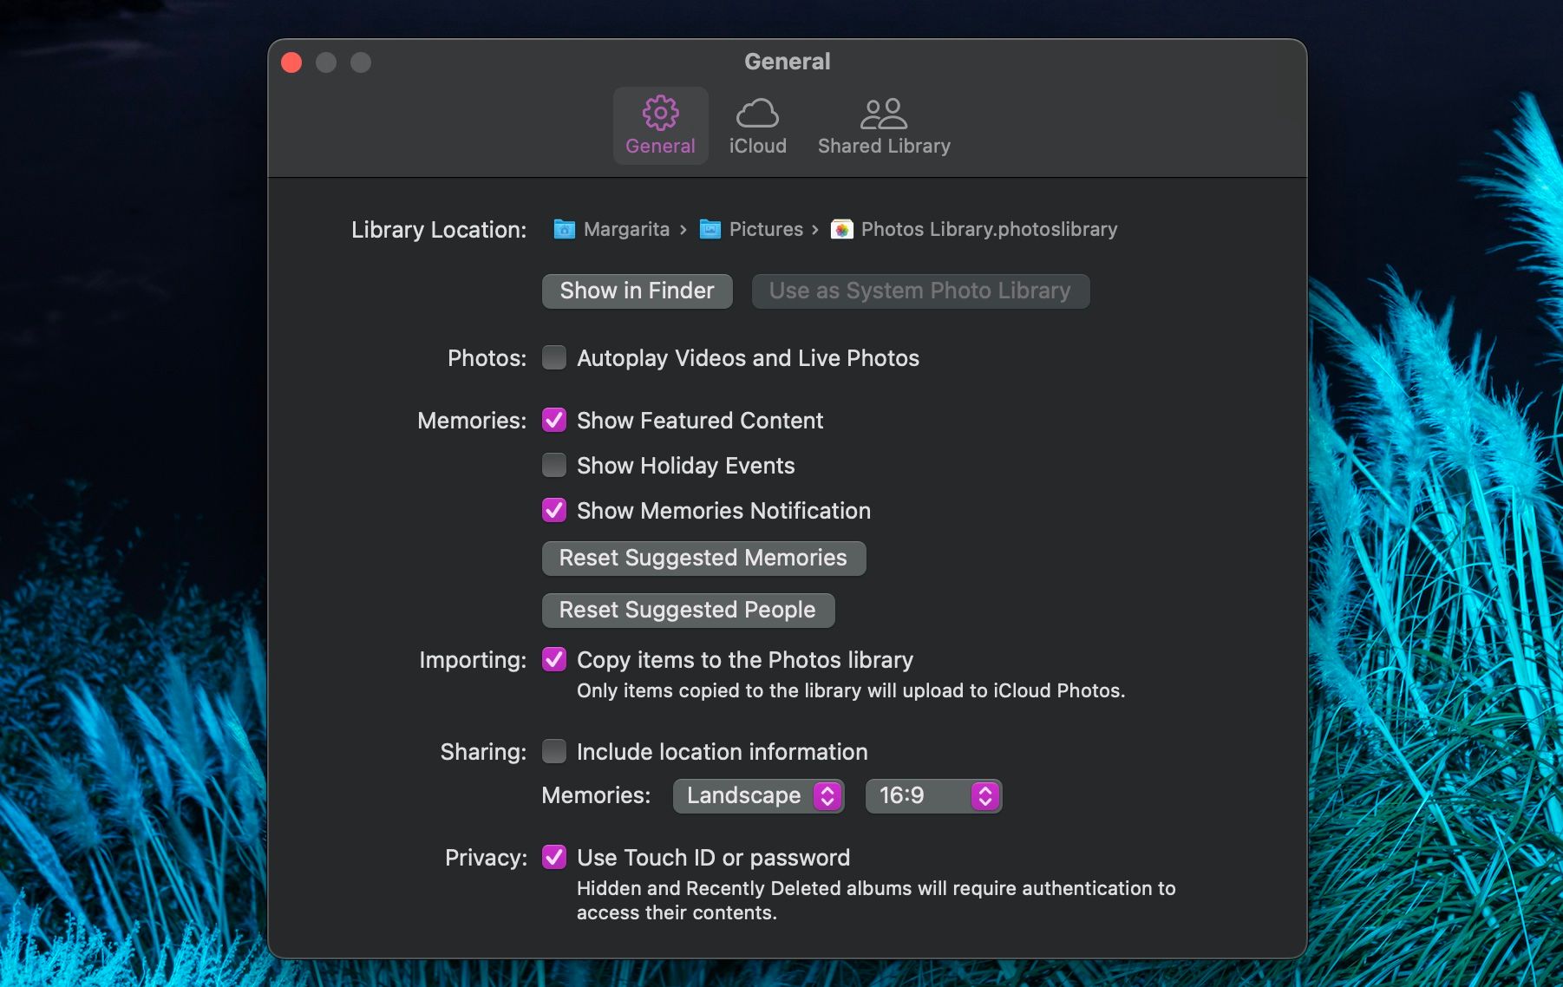This screenshot has width=1563, height=987.
Task: Click the Show in Finder button
Action: click(x=637, y=291)
